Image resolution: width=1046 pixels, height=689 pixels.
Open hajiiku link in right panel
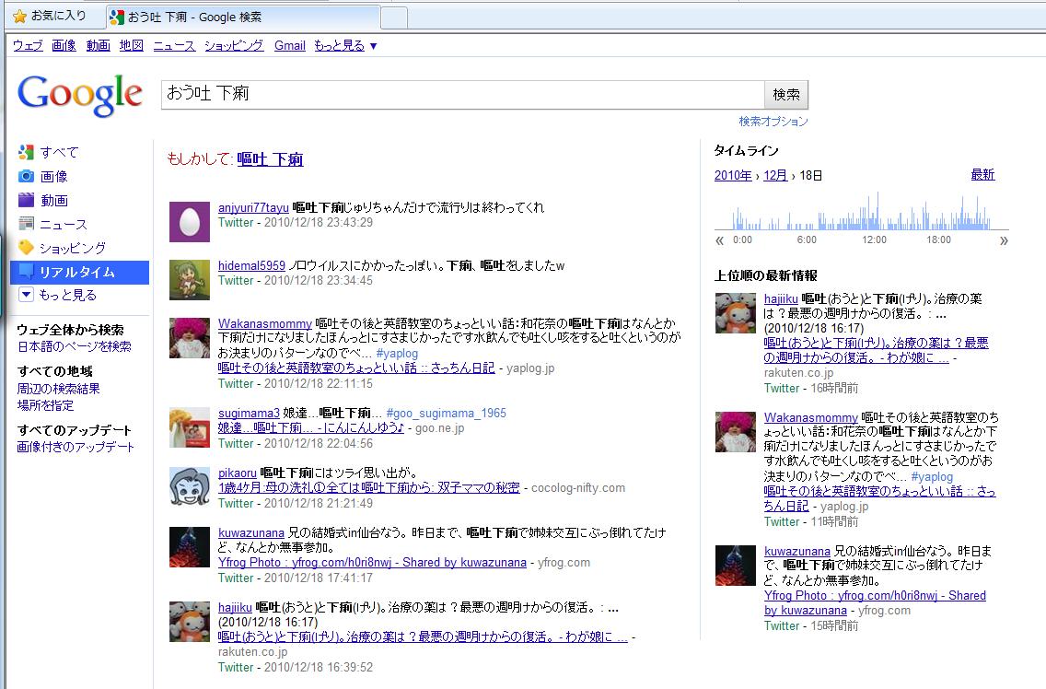pos(781,299)
